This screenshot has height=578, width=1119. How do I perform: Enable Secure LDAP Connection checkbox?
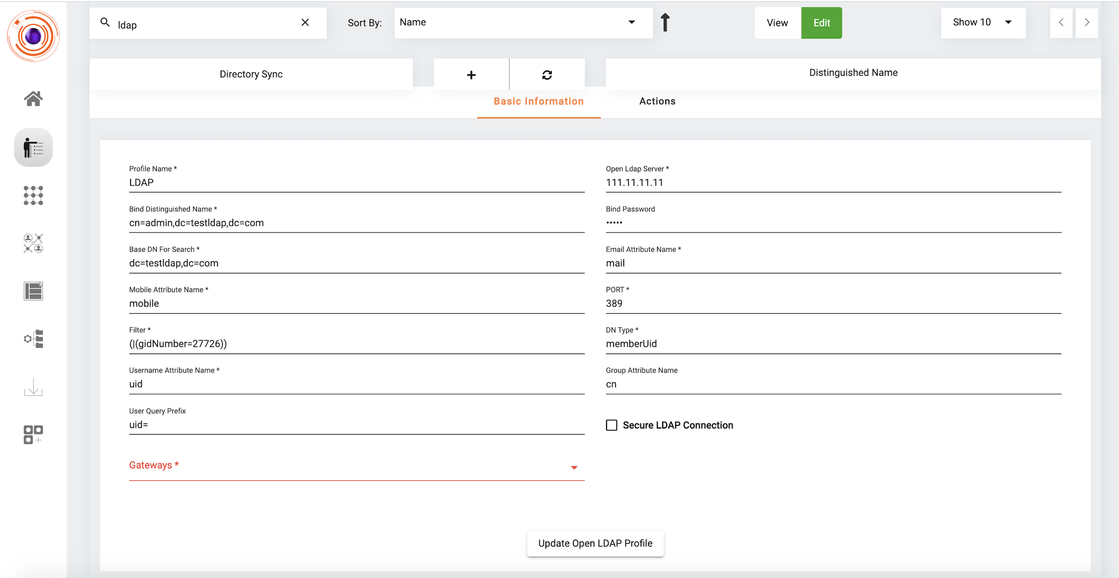point(613,424)
